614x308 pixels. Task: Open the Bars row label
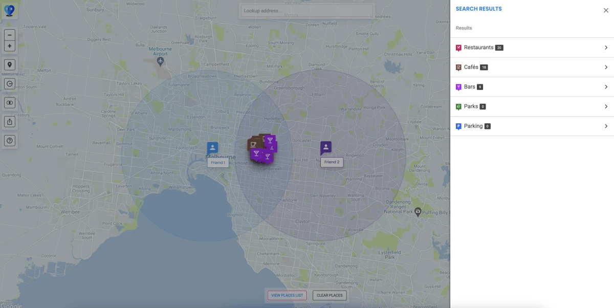coord(469,87)
